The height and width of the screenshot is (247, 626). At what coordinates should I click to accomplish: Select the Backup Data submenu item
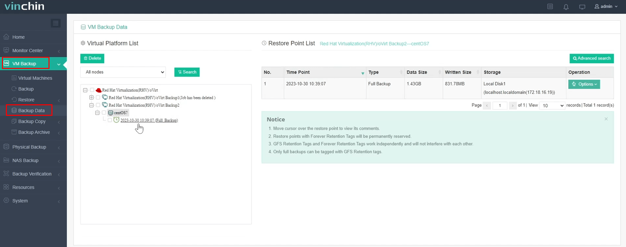(x=31, y=111)
